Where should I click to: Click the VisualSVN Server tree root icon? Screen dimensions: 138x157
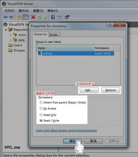pos(5,25)
